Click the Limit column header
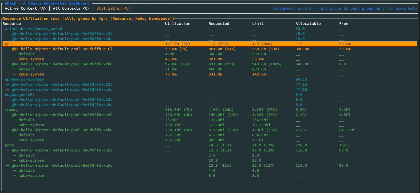Screen dimensions: 420x193 pos(258,24)
